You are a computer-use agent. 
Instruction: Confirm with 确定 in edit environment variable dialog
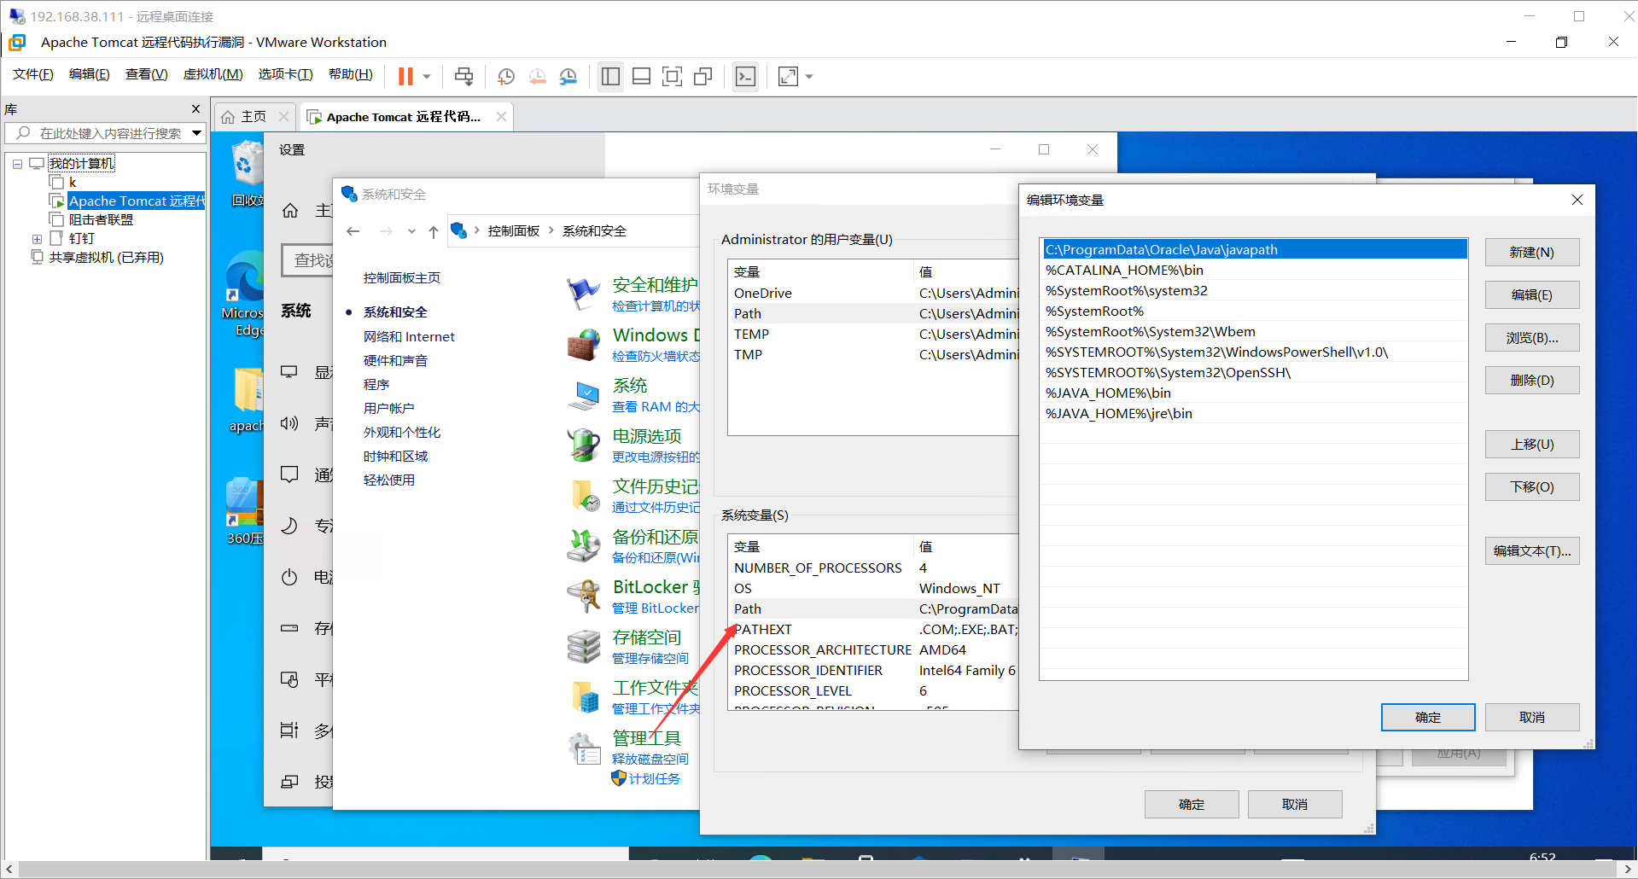click(x=1428, y=718)
